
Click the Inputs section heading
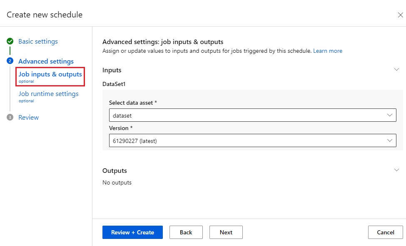112,70
